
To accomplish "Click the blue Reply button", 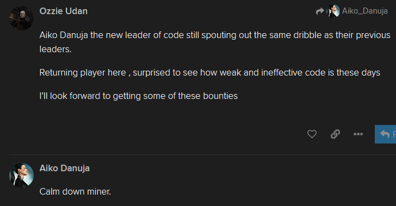I will (385, 134).
